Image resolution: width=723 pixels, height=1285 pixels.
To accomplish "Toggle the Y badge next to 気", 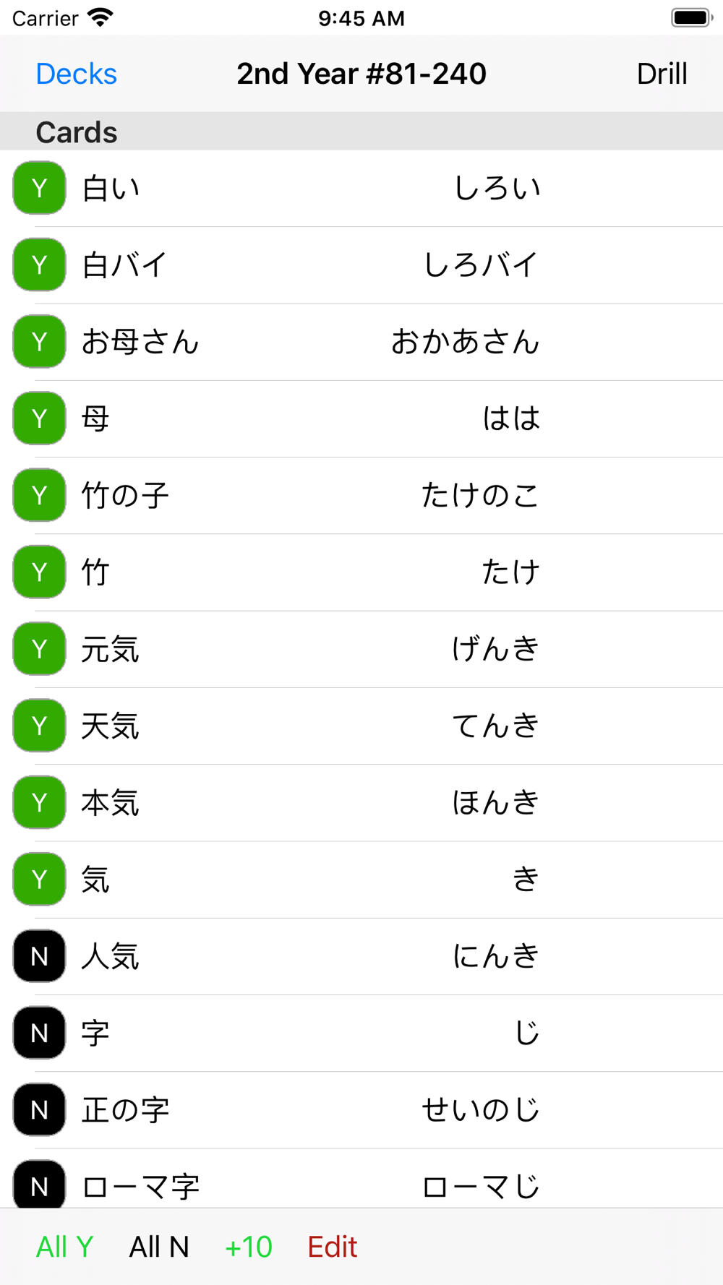I will tap(39, 879).
